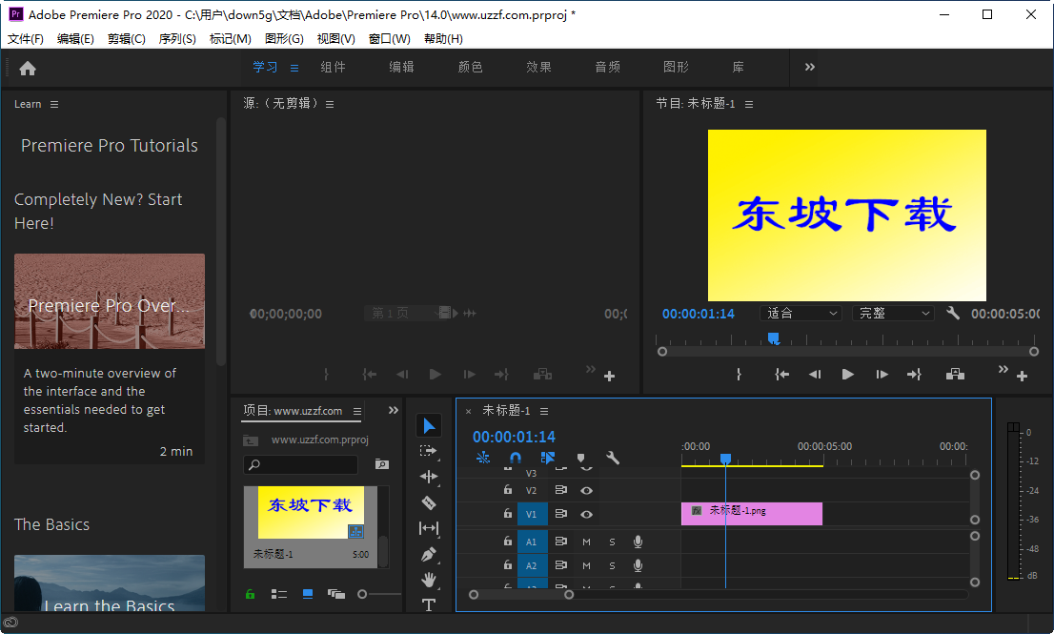Select the Hand tool
The height and width of the screenshot is (634, 1054).
click(x=429, y=579)
